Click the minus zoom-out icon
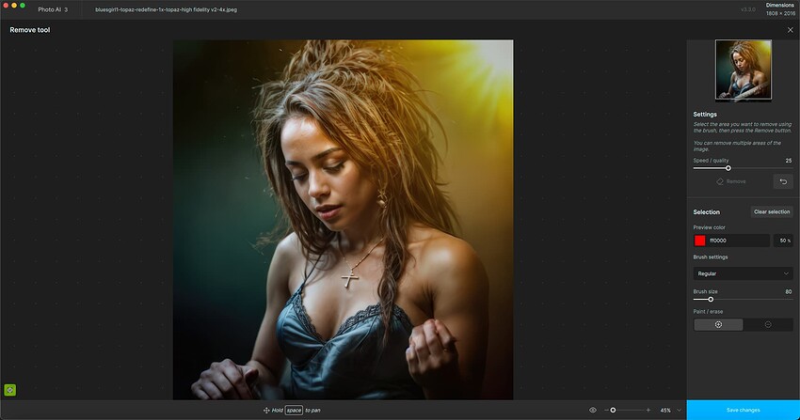This screenshot has width=800, height=420. (606, 410)
